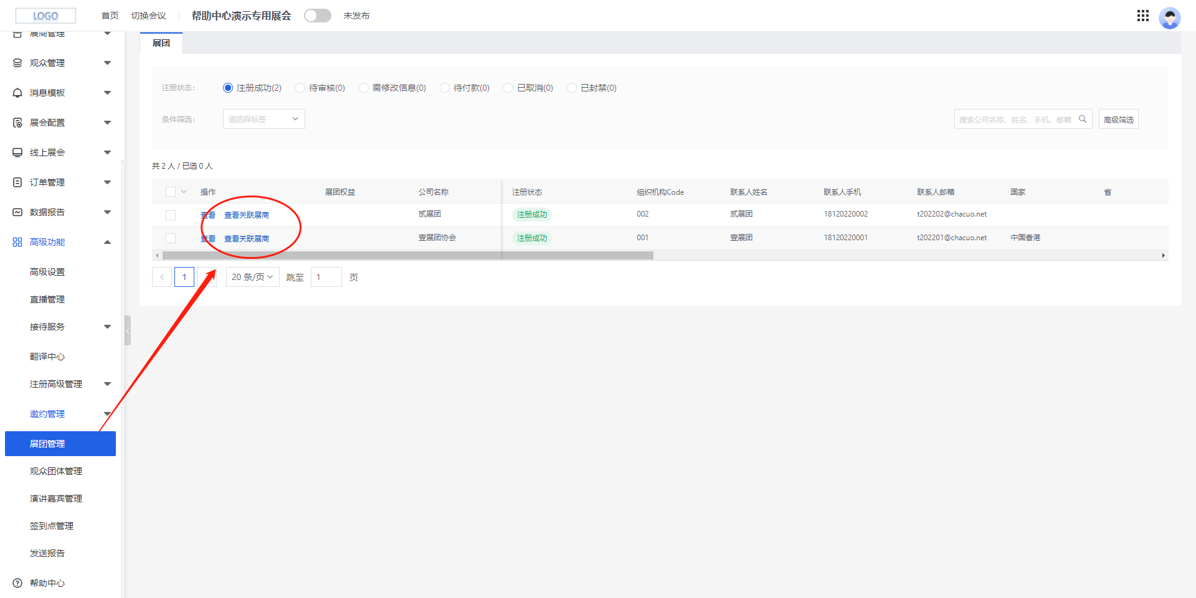
Task: Open 签到点管理 in sidebar
Action: click(x=52, y=526)
